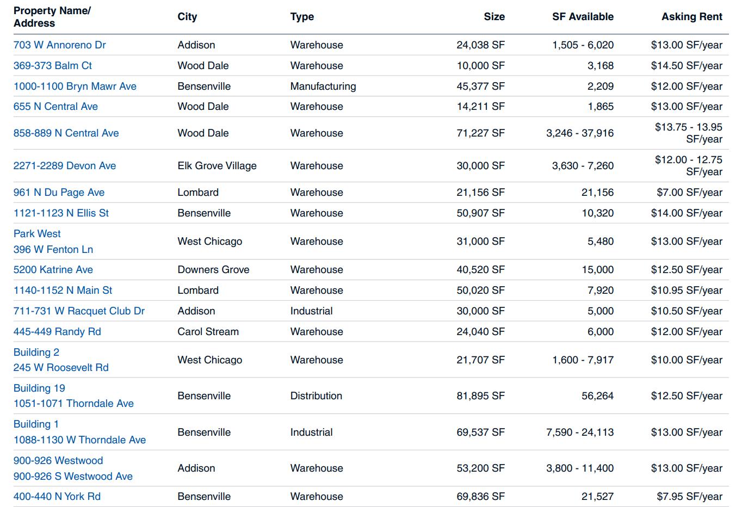Click the 5200 Katrine Ave link

[53, 270]
